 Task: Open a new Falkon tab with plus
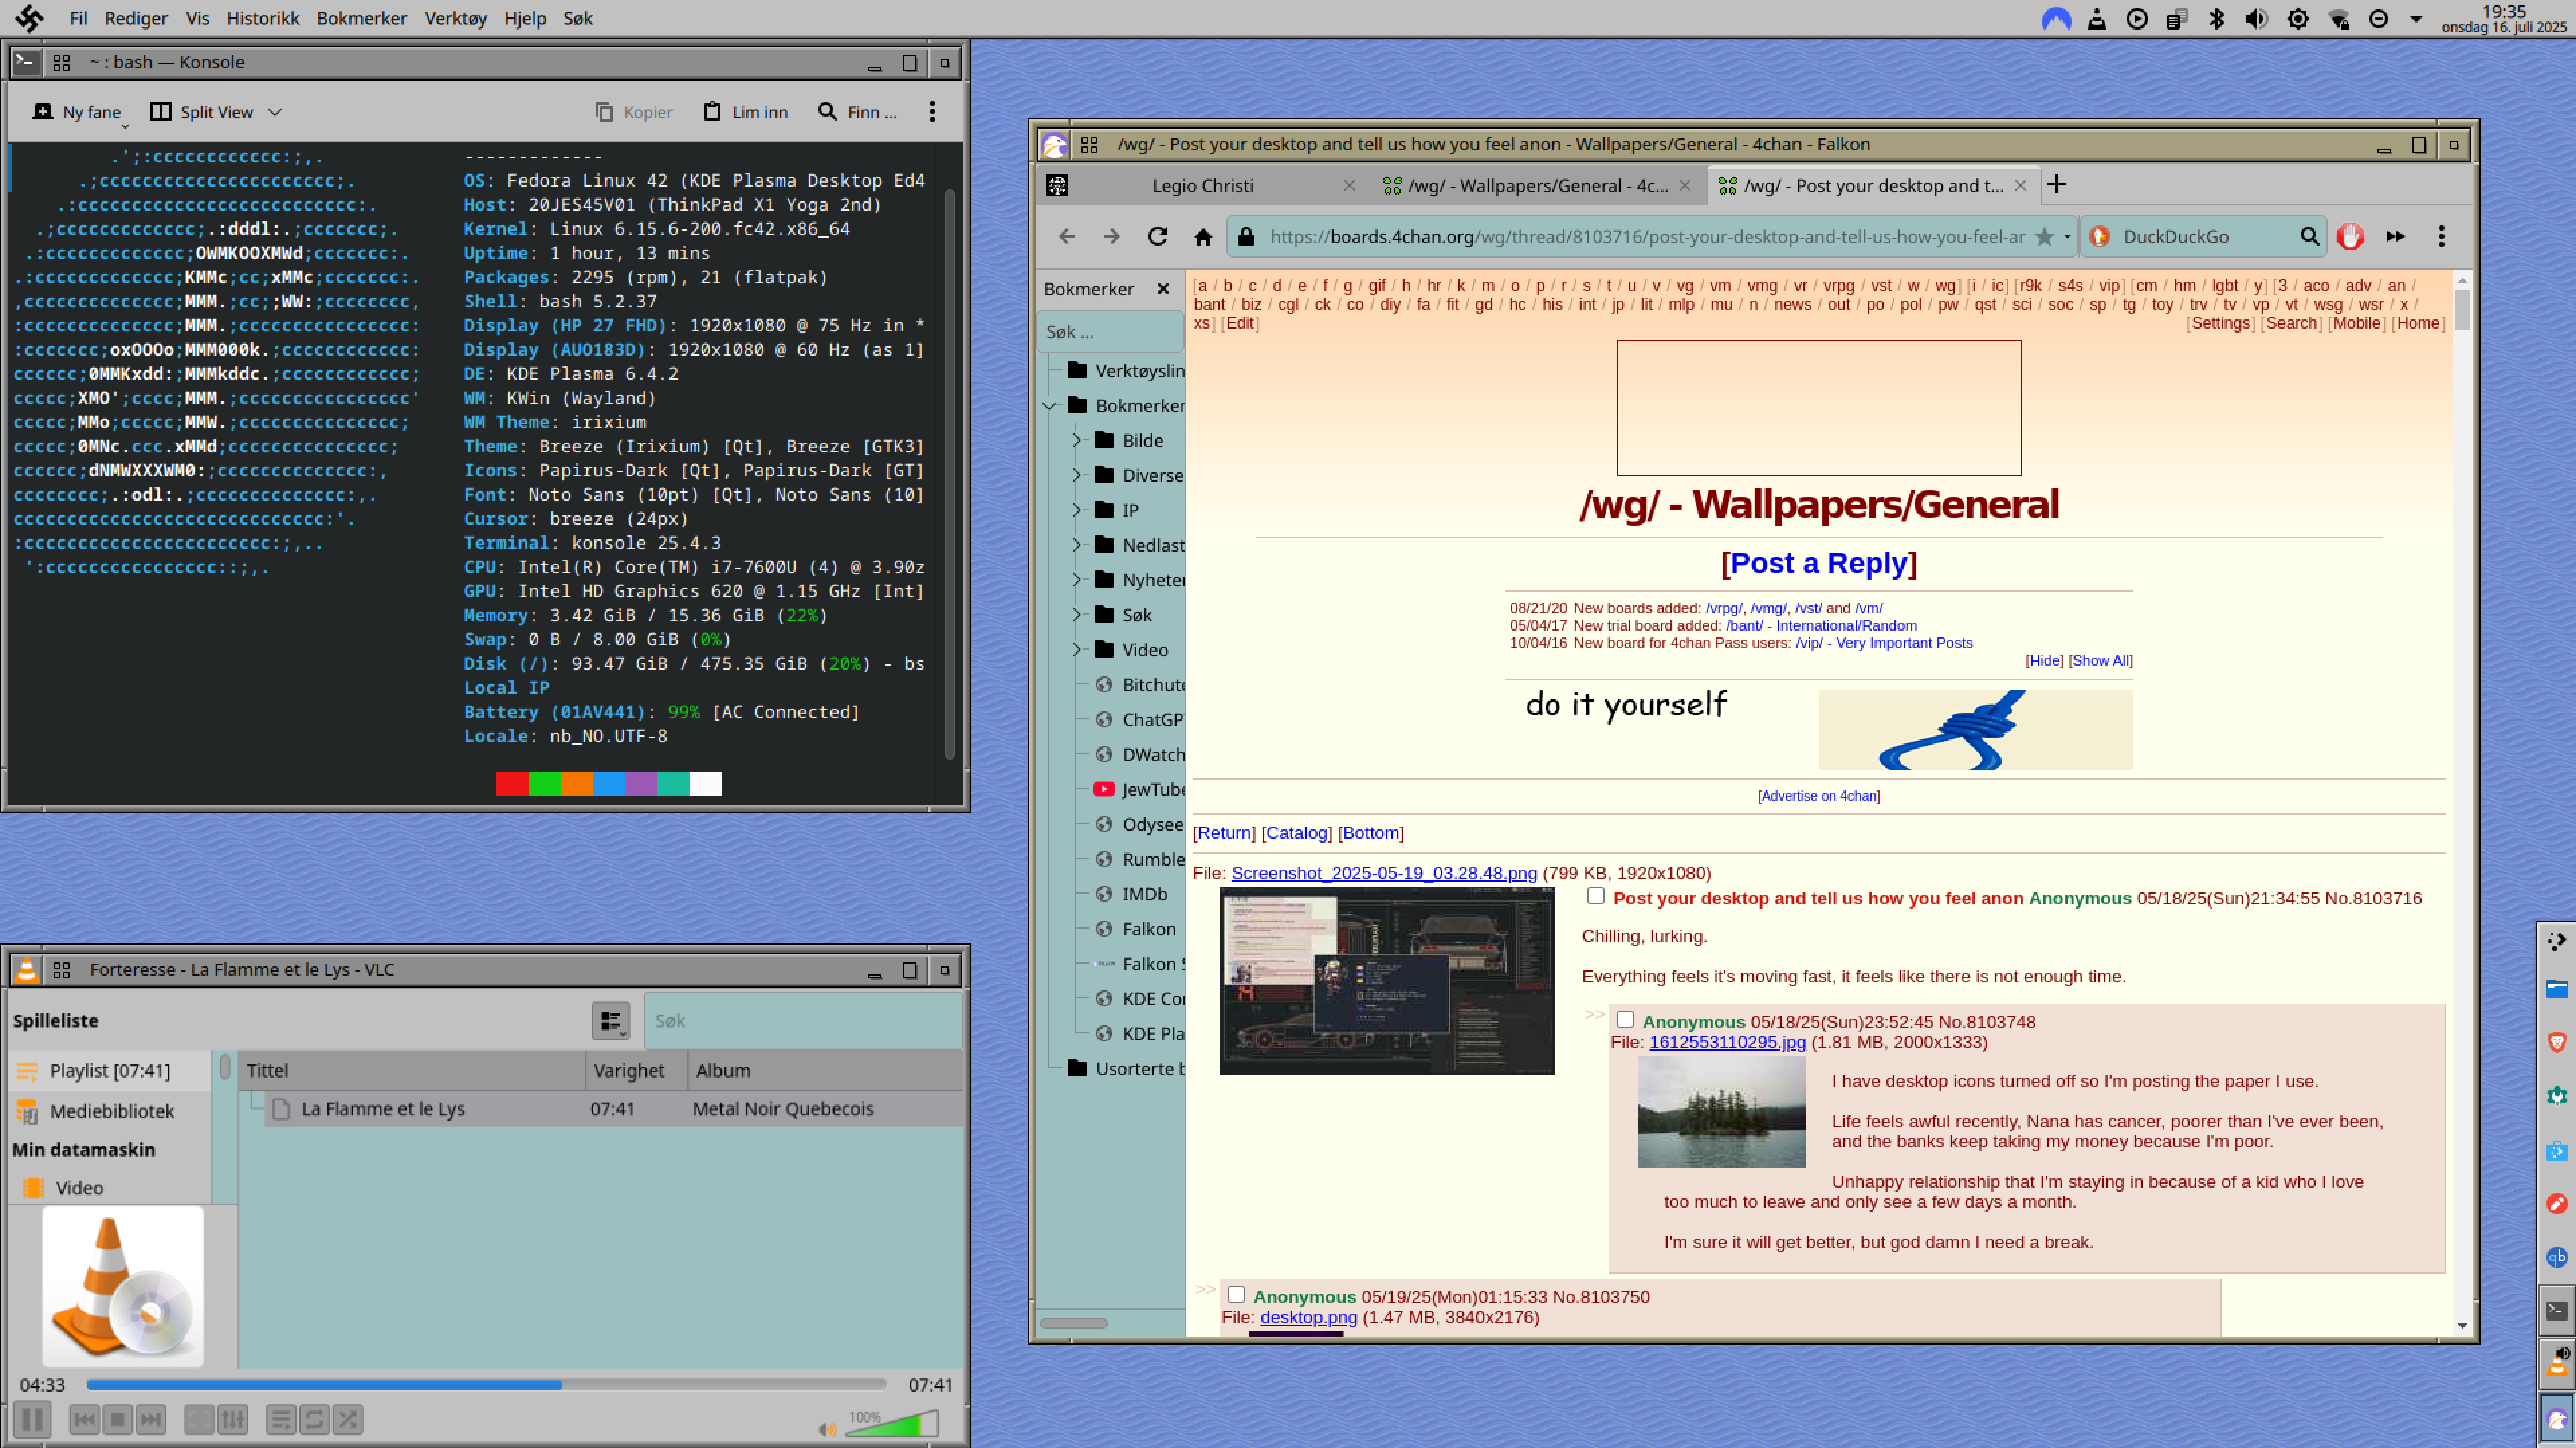point(2056,184)
